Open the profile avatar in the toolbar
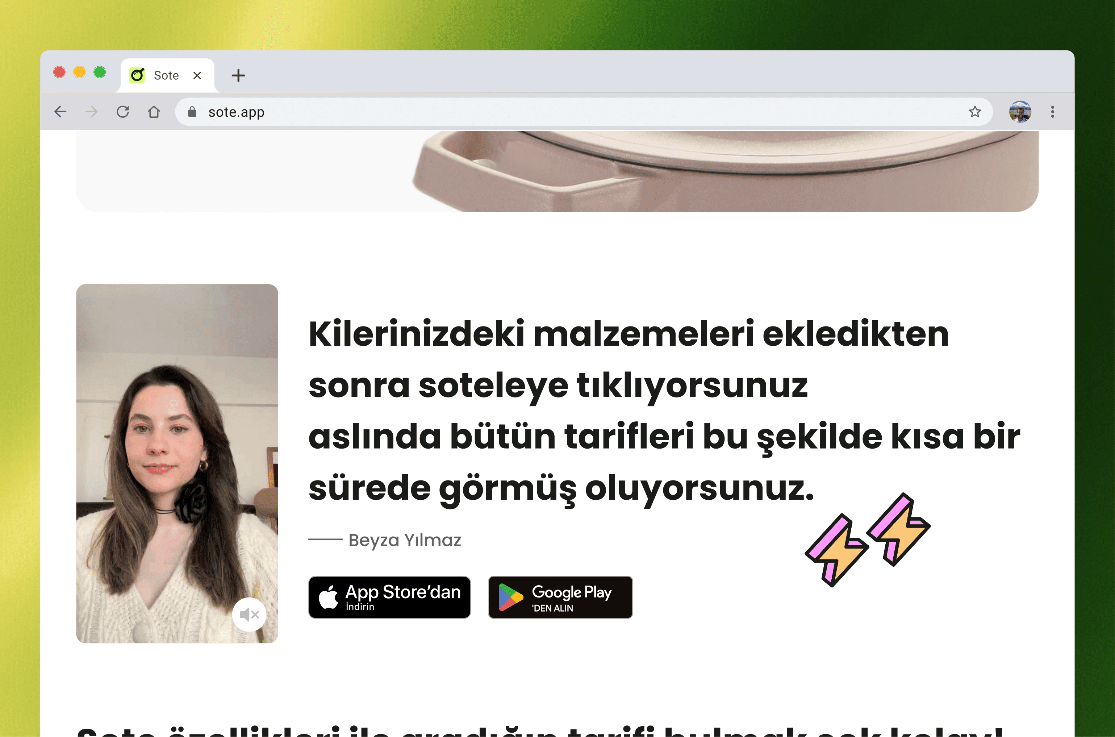The height and width of the screenshot is (737, 1115). click(x=1020, y=112)
